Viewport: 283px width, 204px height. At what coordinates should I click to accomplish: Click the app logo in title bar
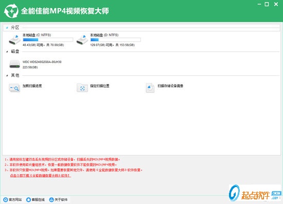coord(11,11)
